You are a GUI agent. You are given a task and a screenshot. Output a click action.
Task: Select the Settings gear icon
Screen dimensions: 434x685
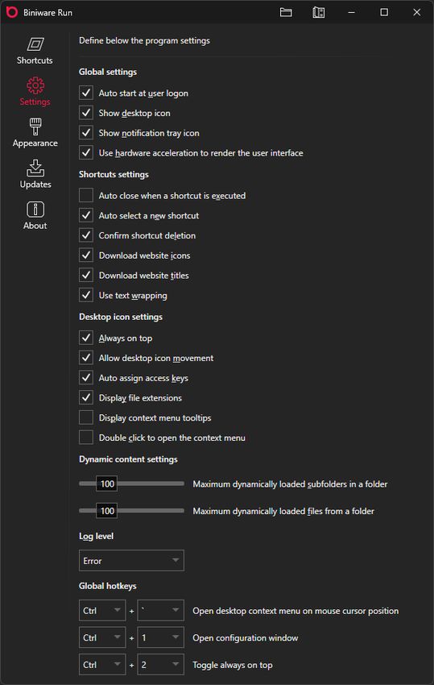point(35,85)
